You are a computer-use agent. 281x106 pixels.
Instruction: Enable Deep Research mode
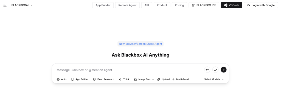(x=103, y=79)
